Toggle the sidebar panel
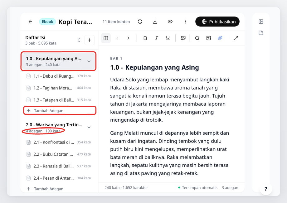 106,38
